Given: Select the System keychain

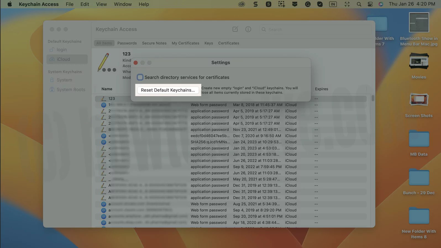Looking at the screenshot, I should (x=67, y=80).
